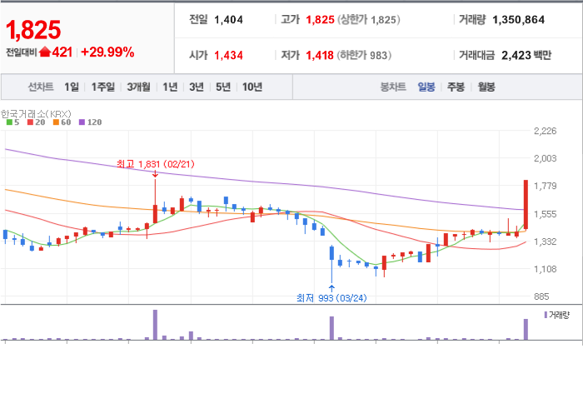Switch chart to 1년 range

coord(170,87)
